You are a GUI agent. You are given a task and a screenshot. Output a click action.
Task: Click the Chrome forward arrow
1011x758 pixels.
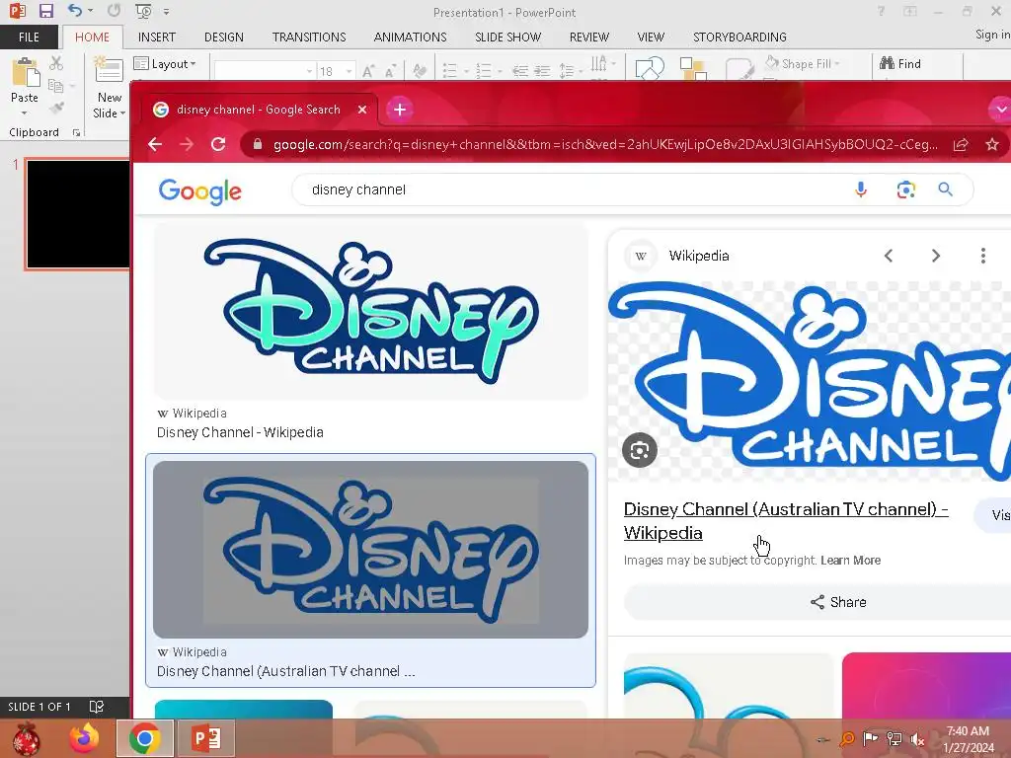click(187, 144)
